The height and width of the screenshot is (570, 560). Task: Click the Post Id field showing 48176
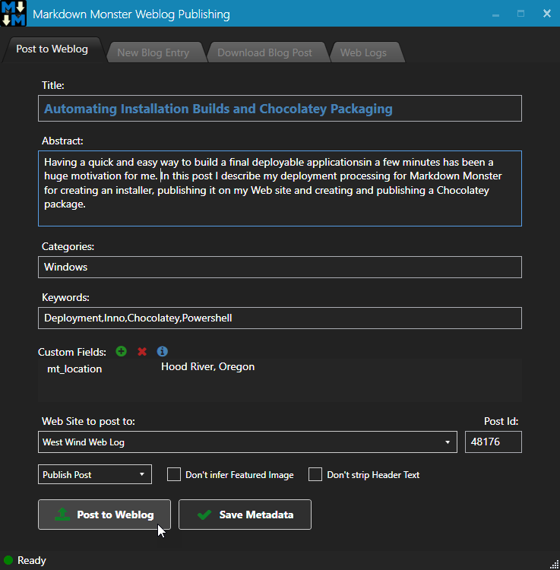coord(493,442)
